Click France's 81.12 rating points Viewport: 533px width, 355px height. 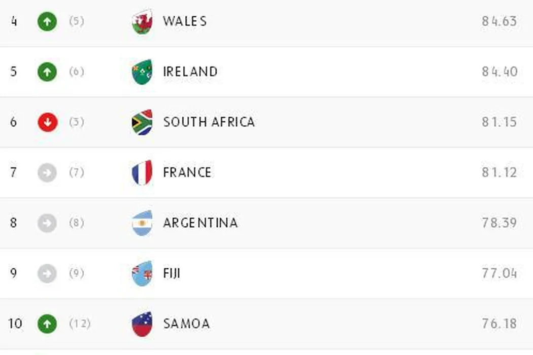[499, 172]
